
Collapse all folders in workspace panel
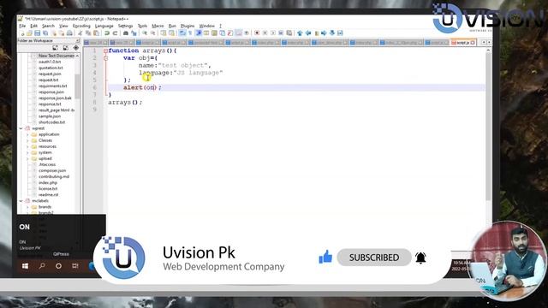(x=65, y=48)
